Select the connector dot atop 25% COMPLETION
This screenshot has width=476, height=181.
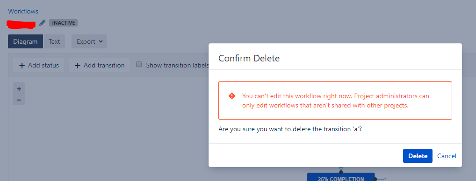tap(340, 172)
